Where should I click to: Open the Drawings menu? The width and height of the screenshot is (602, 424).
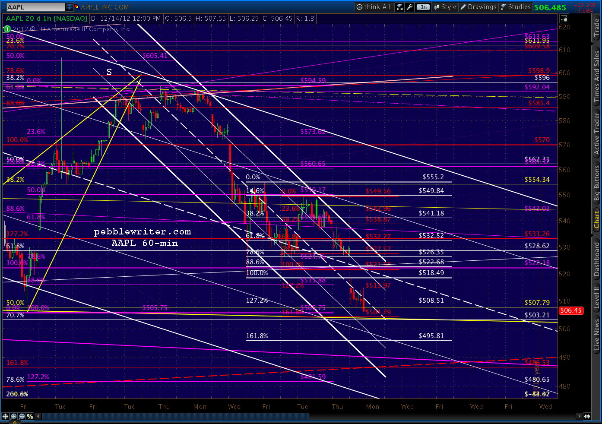478,7
